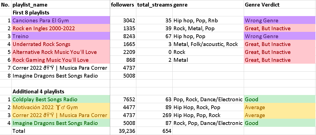The height and width of the screenshot is (135, 316).
Task: Click the Motivación 2022 Gym cell
Action: pyautogui.click(x=61, y=107)
